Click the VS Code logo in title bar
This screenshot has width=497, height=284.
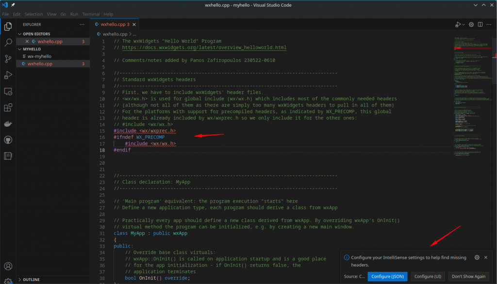click(5, 5)
